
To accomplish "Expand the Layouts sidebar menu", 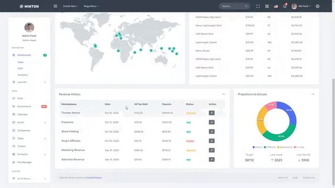I will coord(29,82).
